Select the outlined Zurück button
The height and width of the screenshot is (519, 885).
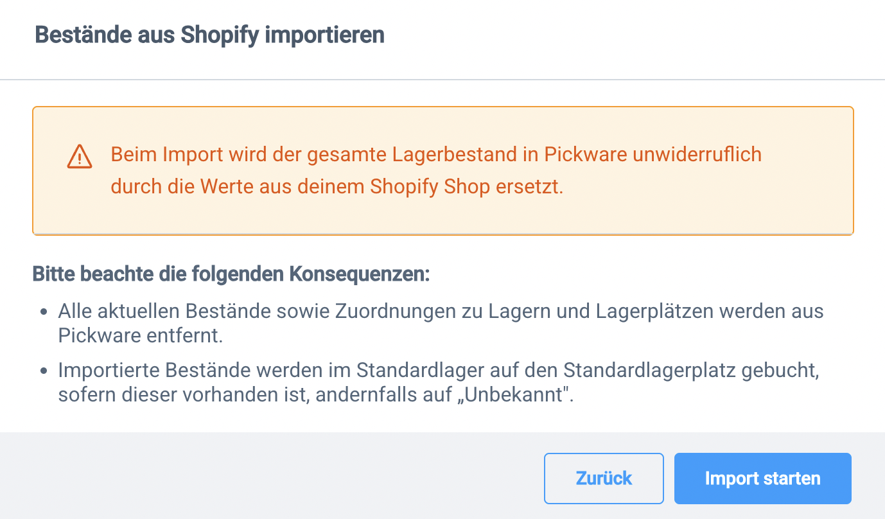[604, 478]
